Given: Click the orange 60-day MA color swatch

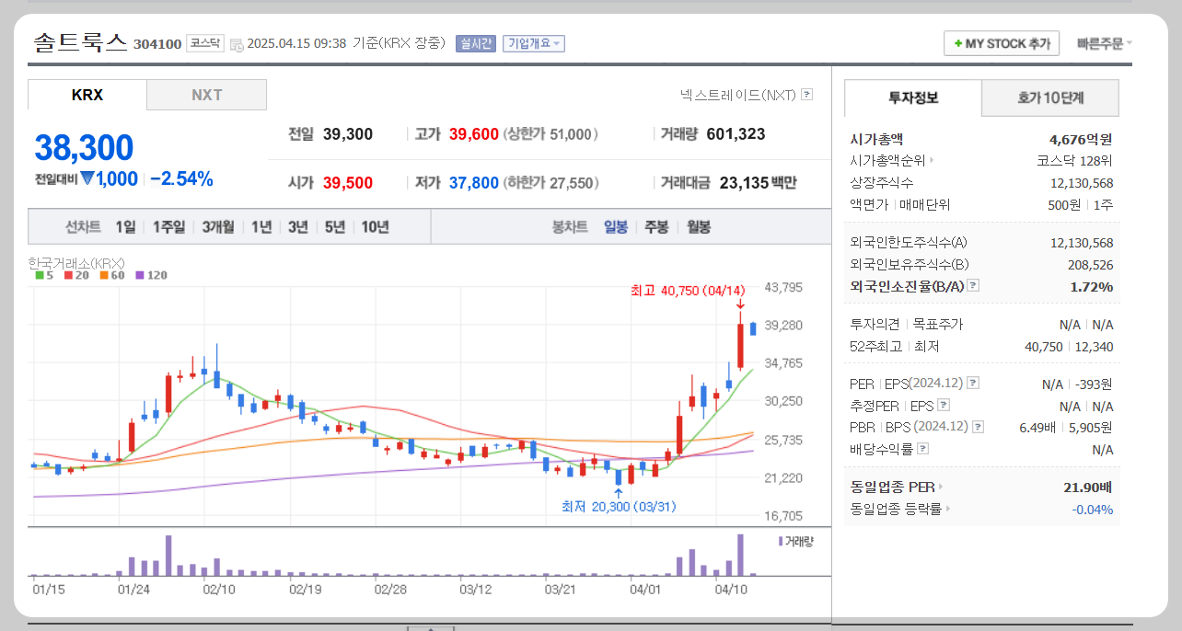Looking at the screenshot, I should click(103, 275).
